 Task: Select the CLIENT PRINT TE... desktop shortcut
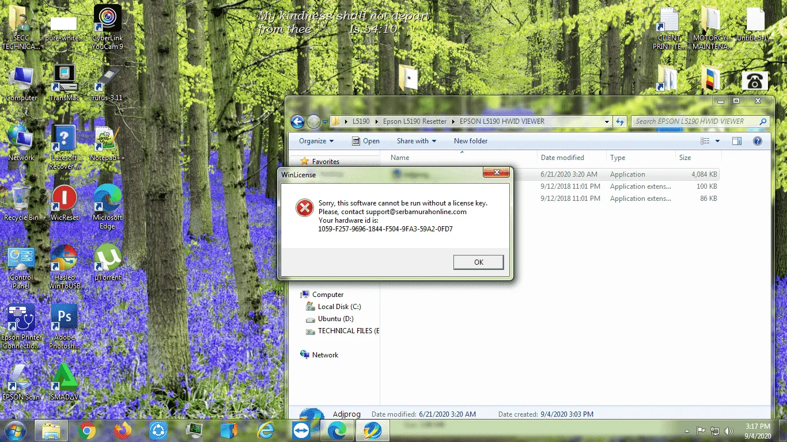(x=669, y=27)
